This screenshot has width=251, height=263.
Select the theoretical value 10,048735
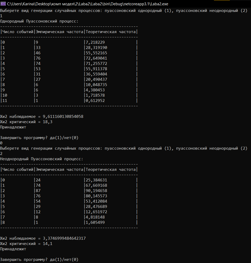pyautogui.click(x=96, y=85)
